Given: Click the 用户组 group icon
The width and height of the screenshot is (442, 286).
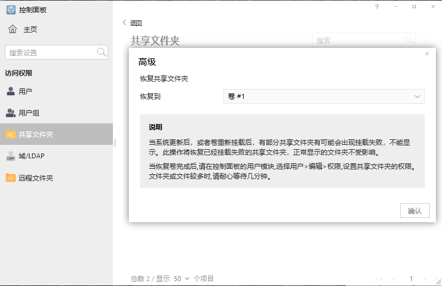Looking at the screenshot, I should click(x=10, y=113).
